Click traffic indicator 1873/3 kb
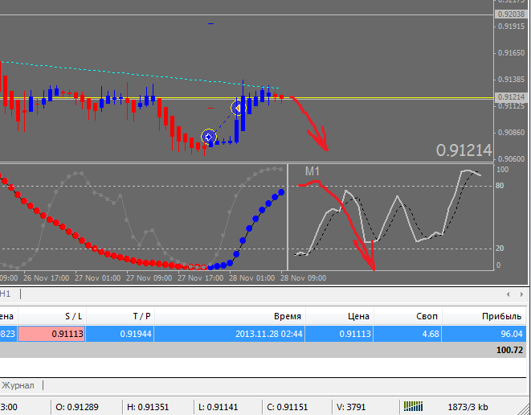 (x=468, y=406)
